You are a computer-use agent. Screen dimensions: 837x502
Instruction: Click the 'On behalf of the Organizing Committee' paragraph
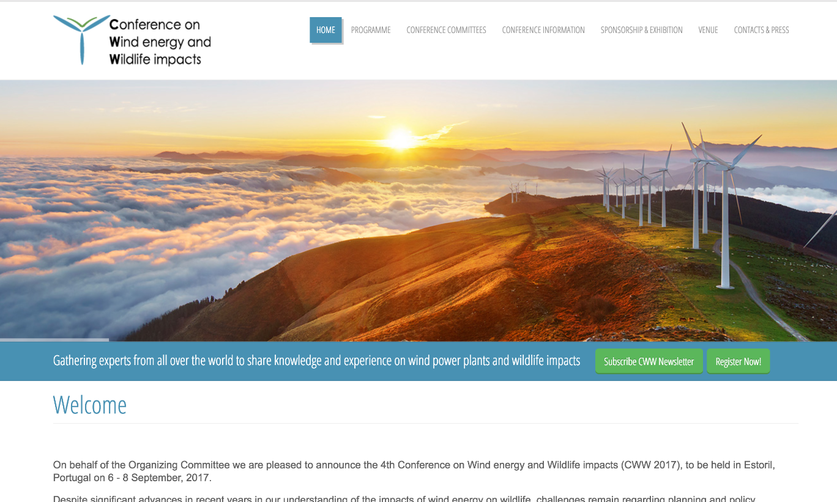[x=414, y=471]
